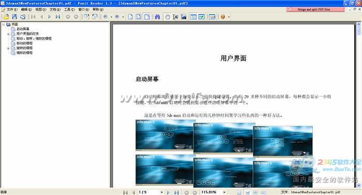
Task: Select Fit Width view icon
Action: 147,17
